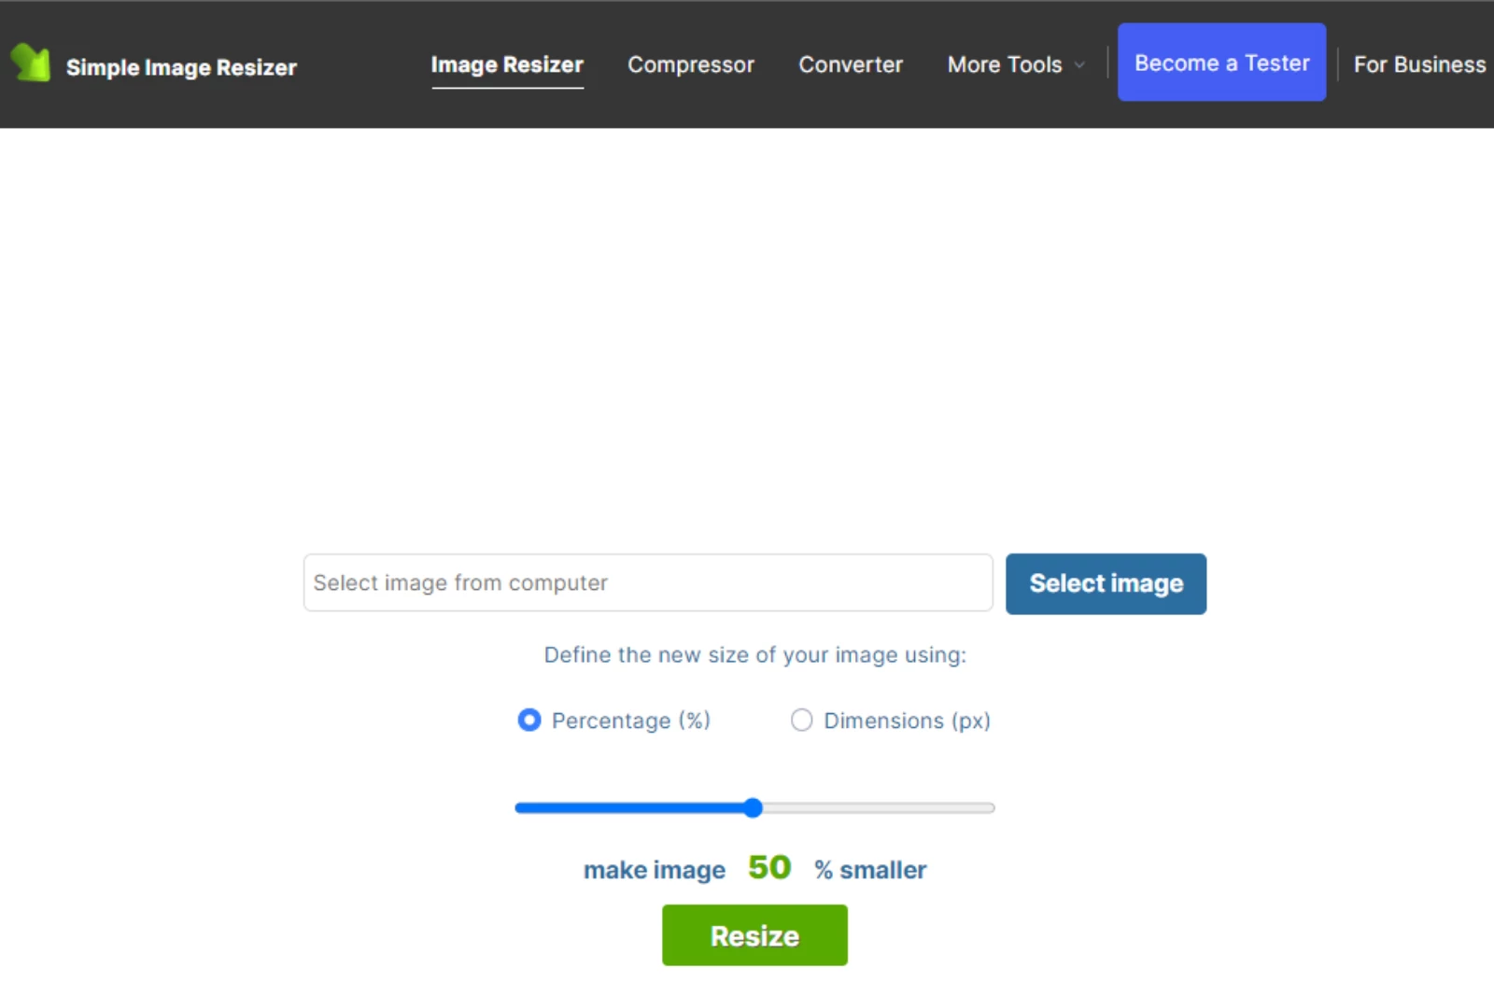Click the Select image button
1494x995 pixels.
click(1106, 583)
